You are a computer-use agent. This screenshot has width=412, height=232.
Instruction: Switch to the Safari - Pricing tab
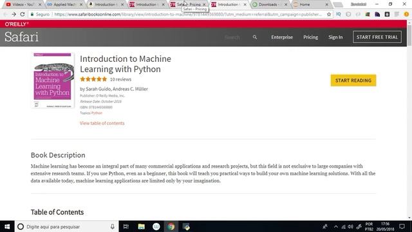click(x=188, y=5)
